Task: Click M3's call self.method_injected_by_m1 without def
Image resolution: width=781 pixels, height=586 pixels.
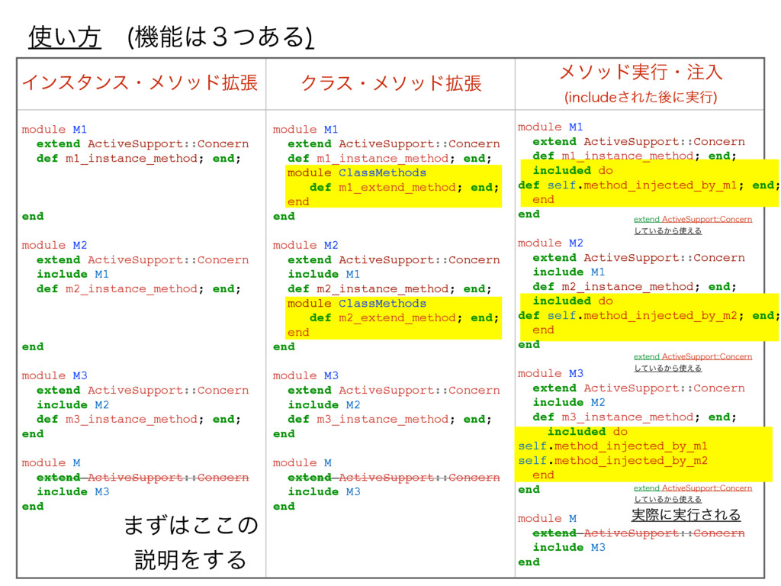Action: tap(612, 446)
